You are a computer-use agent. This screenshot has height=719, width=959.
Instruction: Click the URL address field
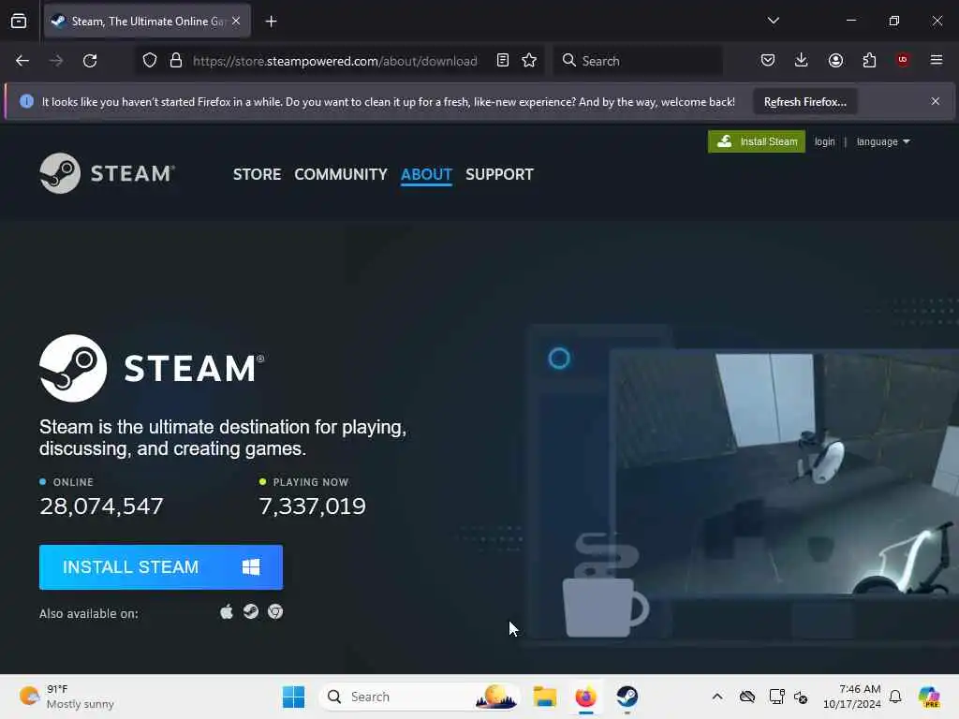tap(335, 61)
